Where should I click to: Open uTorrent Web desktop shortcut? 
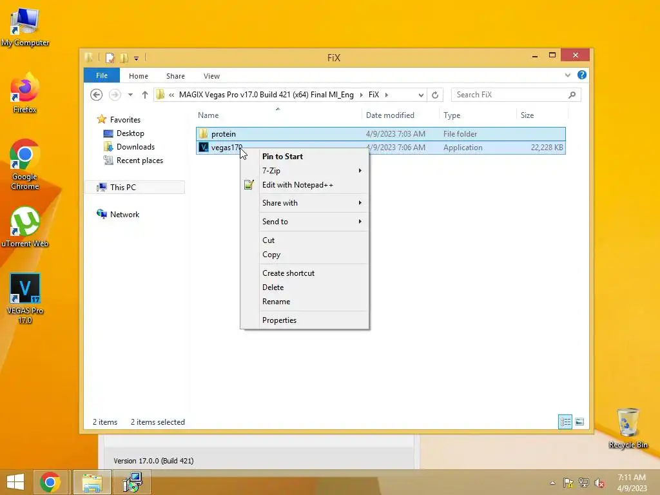[25, 226]
